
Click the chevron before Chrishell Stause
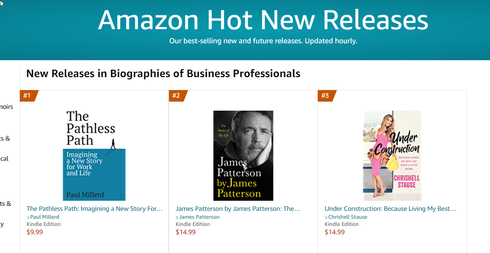[326, 217]
